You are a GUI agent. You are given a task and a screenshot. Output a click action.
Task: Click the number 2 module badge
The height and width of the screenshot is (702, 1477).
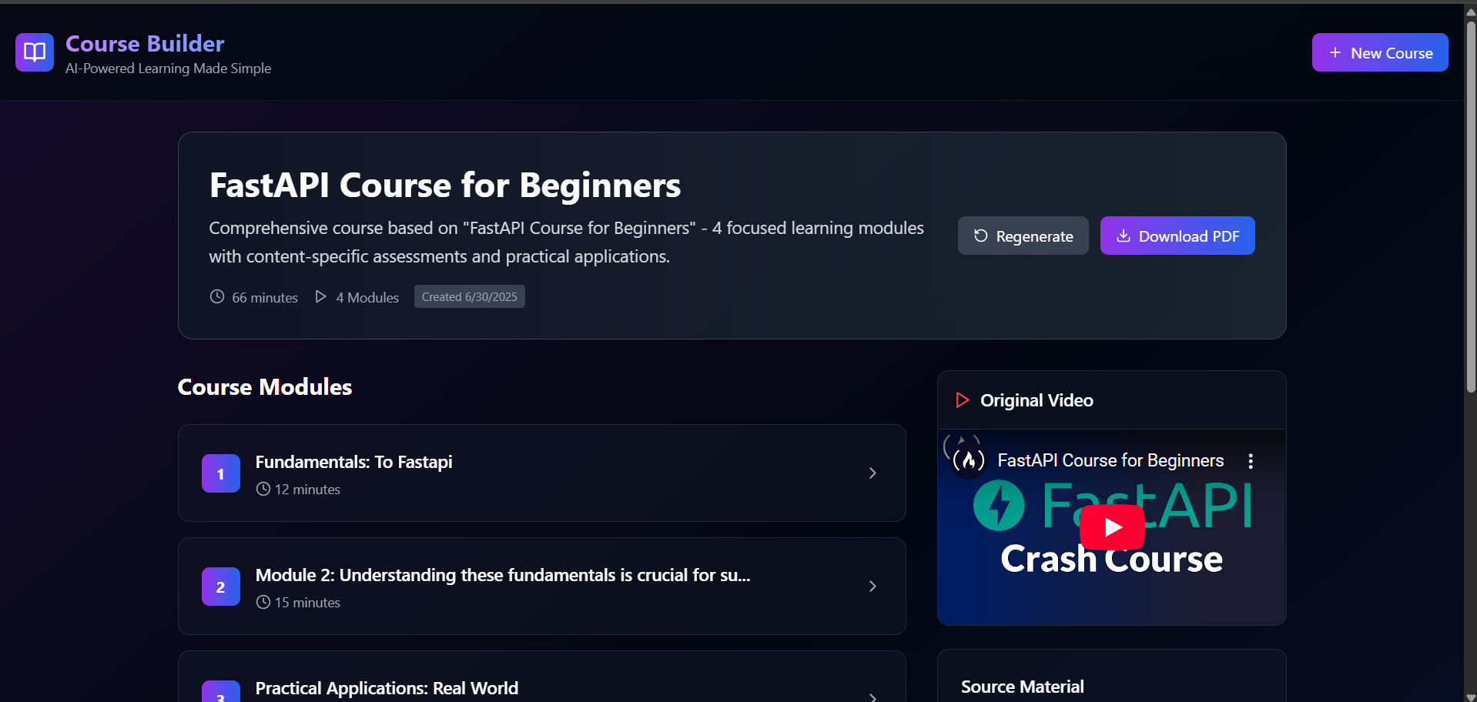coord(221,587)
